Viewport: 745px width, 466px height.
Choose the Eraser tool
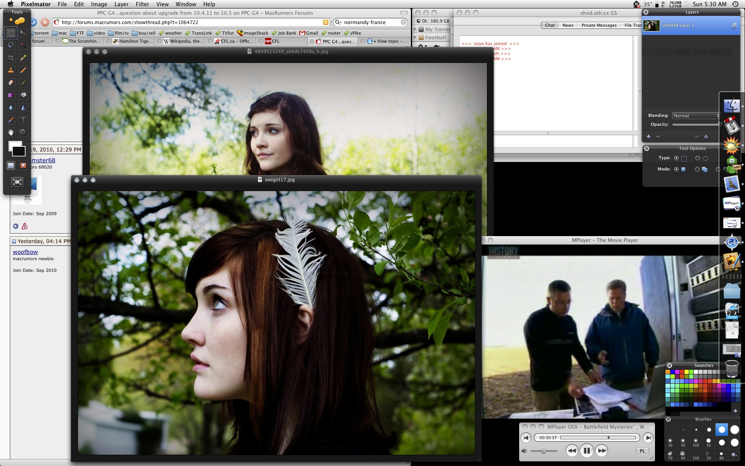click(11, 83)
